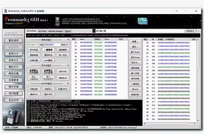Image resolution: width=204 pixels, height=134 pixels.
Task: Click the 转AscII button
Action: 135,89
